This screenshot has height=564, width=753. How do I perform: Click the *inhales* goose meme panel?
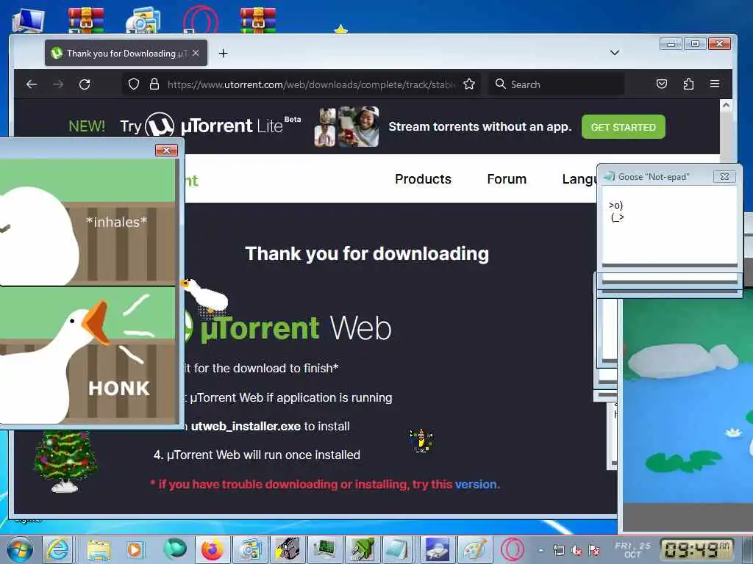pos(88,222)
